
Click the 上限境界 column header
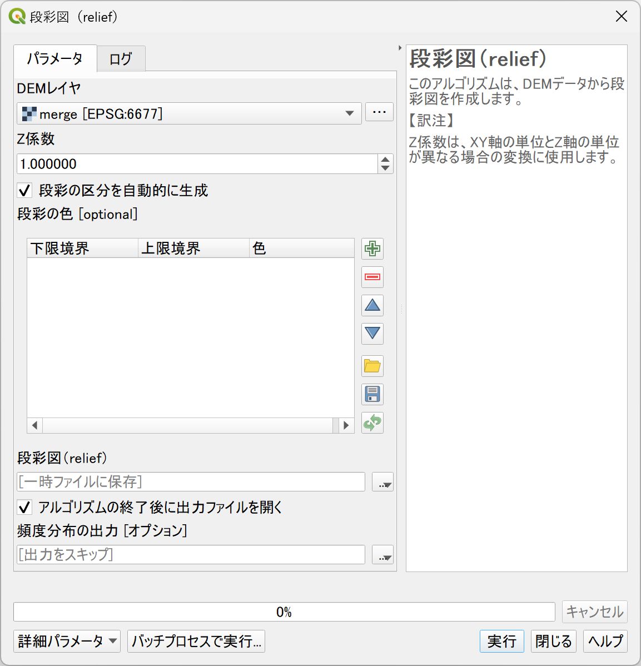(193, 248)
